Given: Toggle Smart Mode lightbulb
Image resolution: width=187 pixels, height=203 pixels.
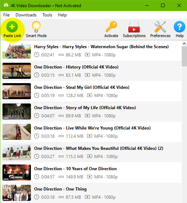Looking at the screenshot, I should [36, 30].
